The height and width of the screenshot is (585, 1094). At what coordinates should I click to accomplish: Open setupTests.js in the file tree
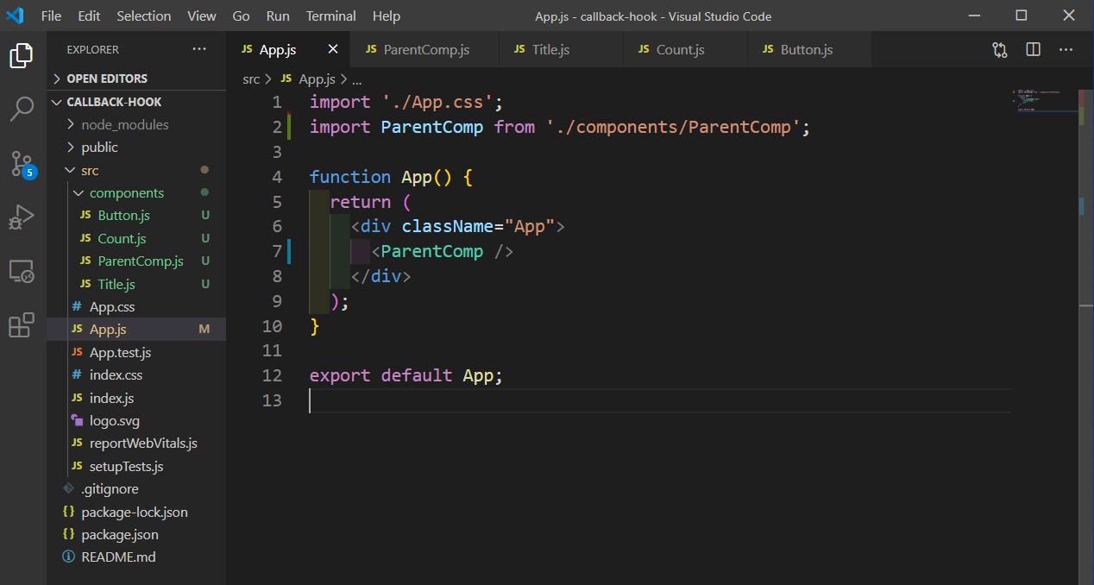tap(136, 466)
